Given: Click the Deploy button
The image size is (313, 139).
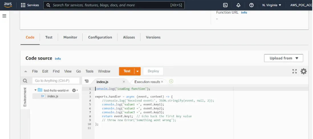Looking at the screenshot, I should tap(153, 71).
